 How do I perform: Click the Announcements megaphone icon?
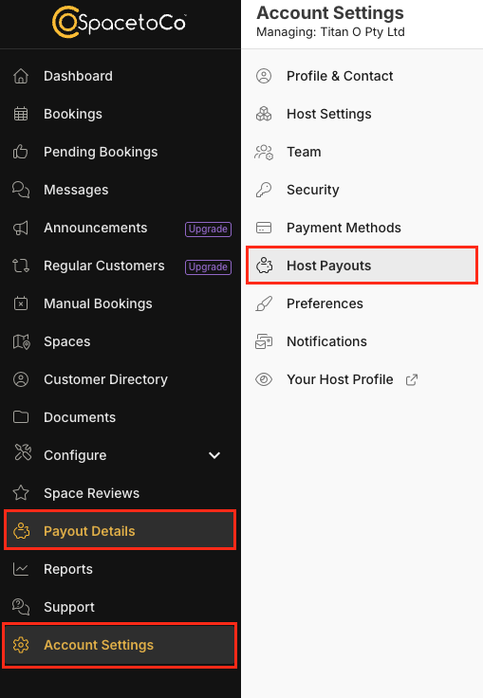coord(21,228)
